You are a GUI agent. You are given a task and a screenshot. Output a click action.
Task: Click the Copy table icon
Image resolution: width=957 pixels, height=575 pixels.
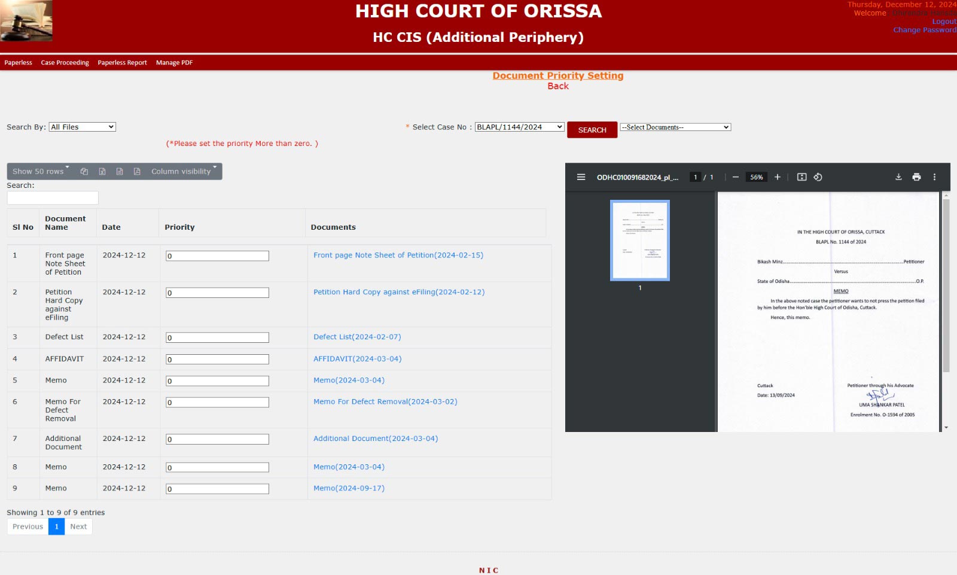[84, 172]
